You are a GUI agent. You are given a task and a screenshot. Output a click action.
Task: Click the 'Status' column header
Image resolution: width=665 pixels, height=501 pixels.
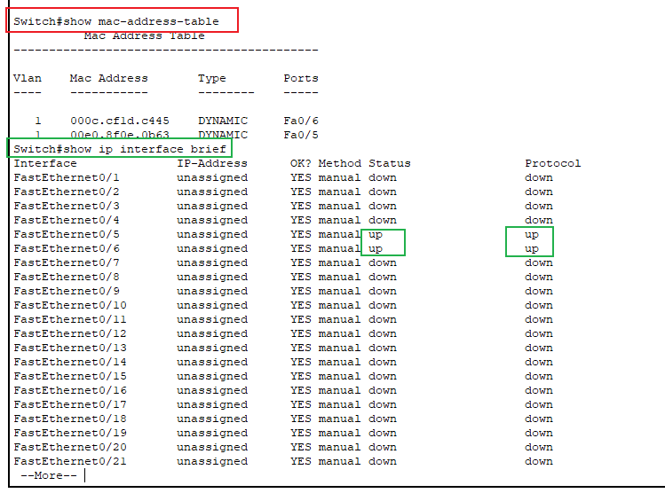pyautogui.click(x=390, y=163)
